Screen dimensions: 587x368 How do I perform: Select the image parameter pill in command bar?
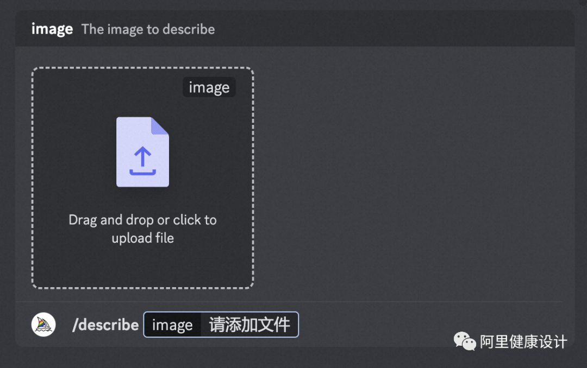(x=172, y=325)
